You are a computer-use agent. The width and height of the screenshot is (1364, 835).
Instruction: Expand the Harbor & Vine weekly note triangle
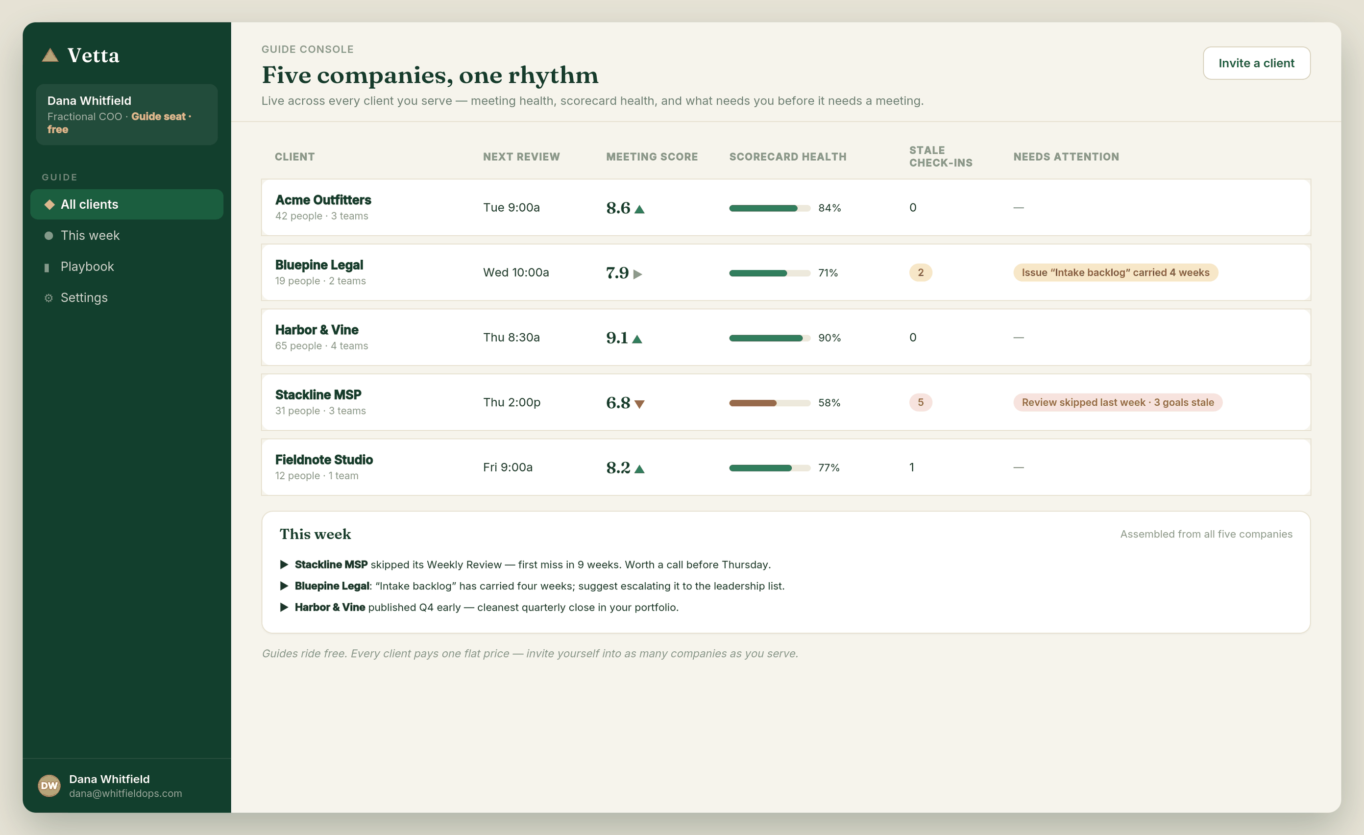click(284, 607)
